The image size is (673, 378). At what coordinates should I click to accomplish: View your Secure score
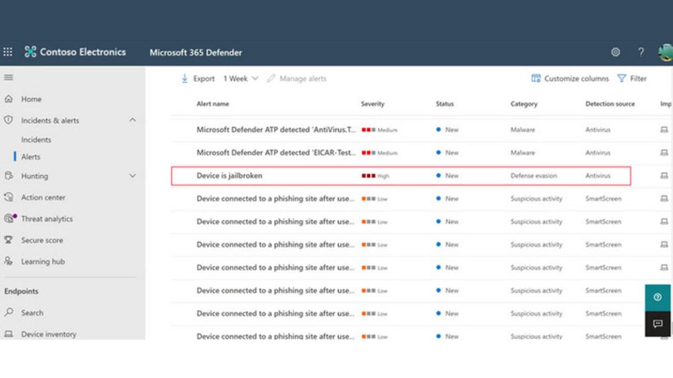[42, 240]
